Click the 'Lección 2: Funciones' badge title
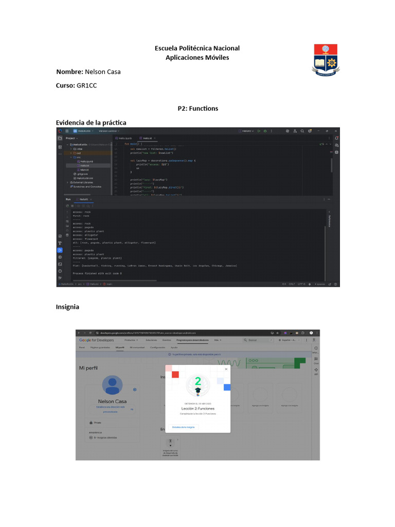Viewport: 395px width, 527px height. tap(198, 409)
